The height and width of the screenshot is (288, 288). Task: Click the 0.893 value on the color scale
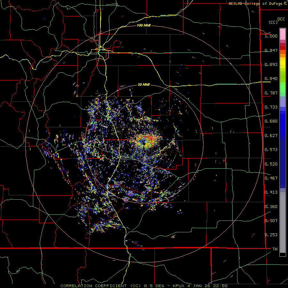pyautogui.click(x=271, y=64)
